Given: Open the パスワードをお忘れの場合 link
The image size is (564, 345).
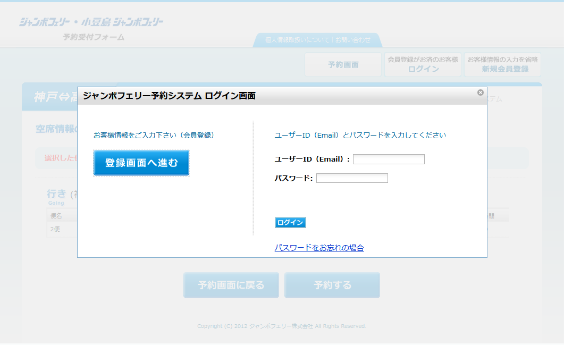Looking at the screenshot, I should click(x=319, y=248).
